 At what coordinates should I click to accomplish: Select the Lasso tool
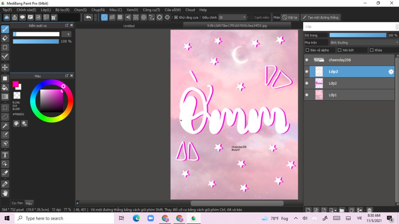coord(5,117)
